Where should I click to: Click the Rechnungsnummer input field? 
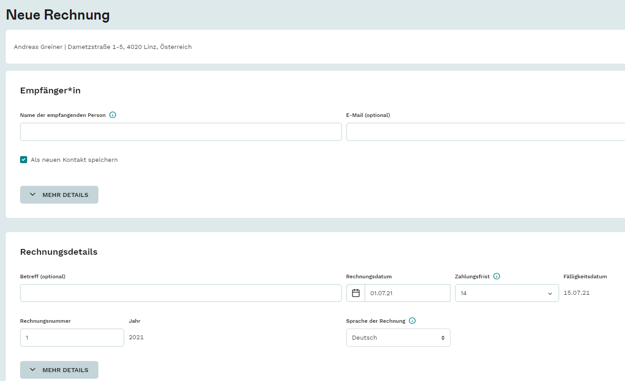72,337
